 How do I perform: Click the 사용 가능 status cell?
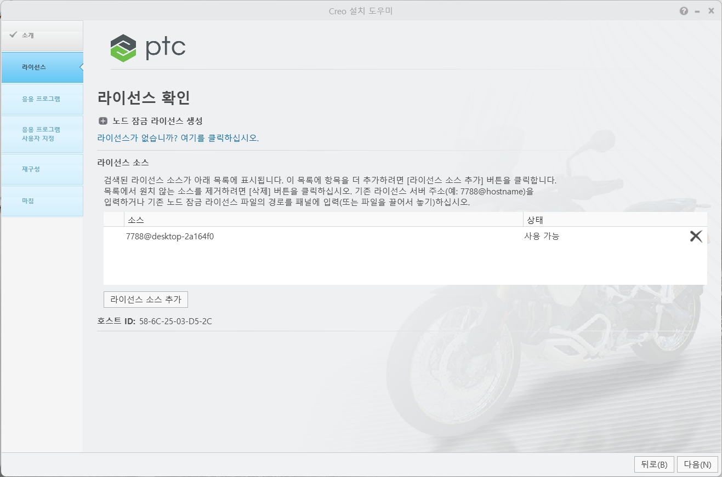pos(542,237)
